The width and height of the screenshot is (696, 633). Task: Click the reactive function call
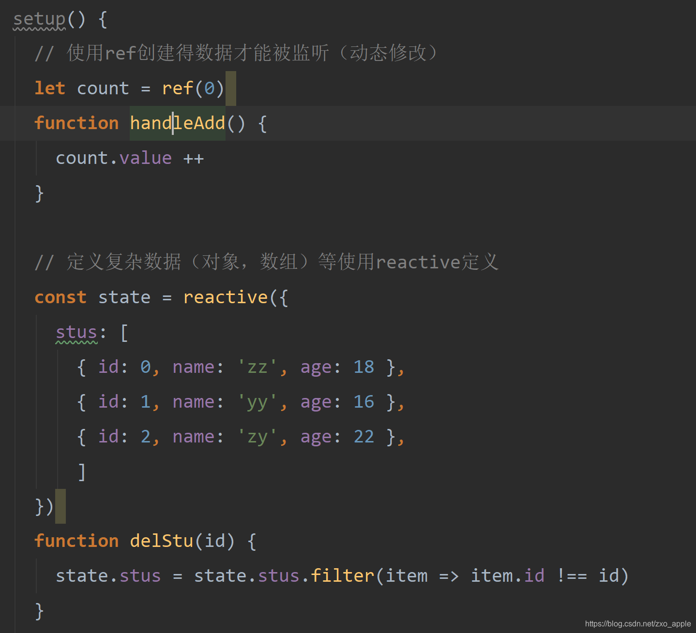click(x=226, y=297)
